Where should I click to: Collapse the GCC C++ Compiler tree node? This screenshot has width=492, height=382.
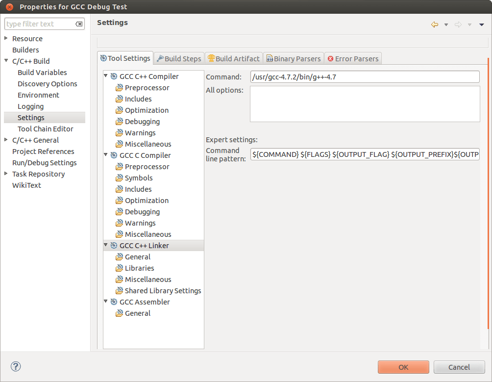(106, 76)
